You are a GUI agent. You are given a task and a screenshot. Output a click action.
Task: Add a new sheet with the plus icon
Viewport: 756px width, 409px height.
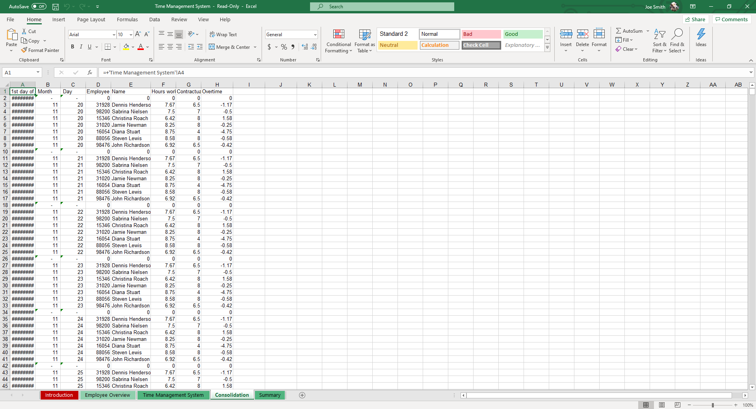tap(302, 395)
